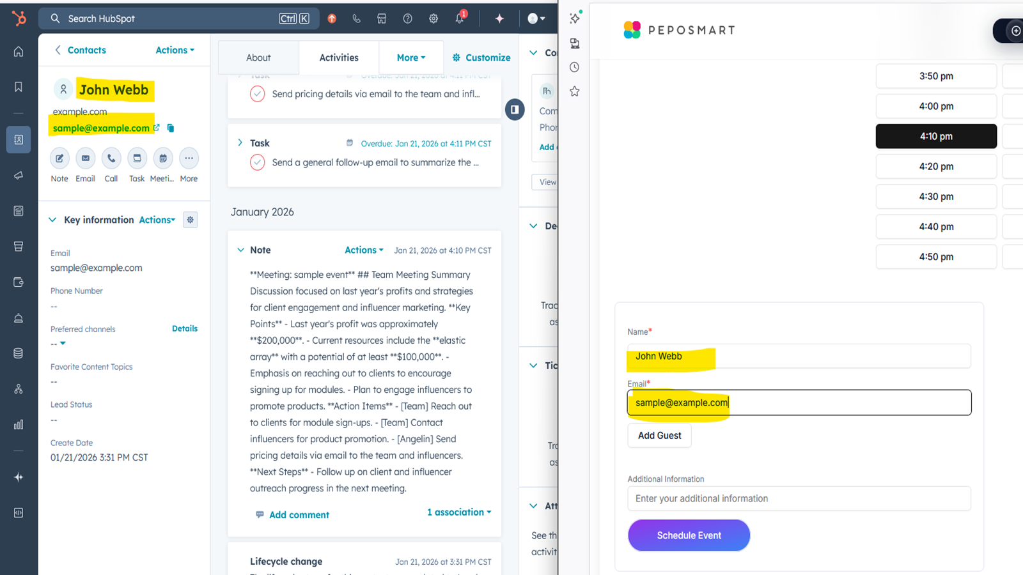Star the record using the favorites star icon
The image size is (1023, 575).
pos(574,91)
